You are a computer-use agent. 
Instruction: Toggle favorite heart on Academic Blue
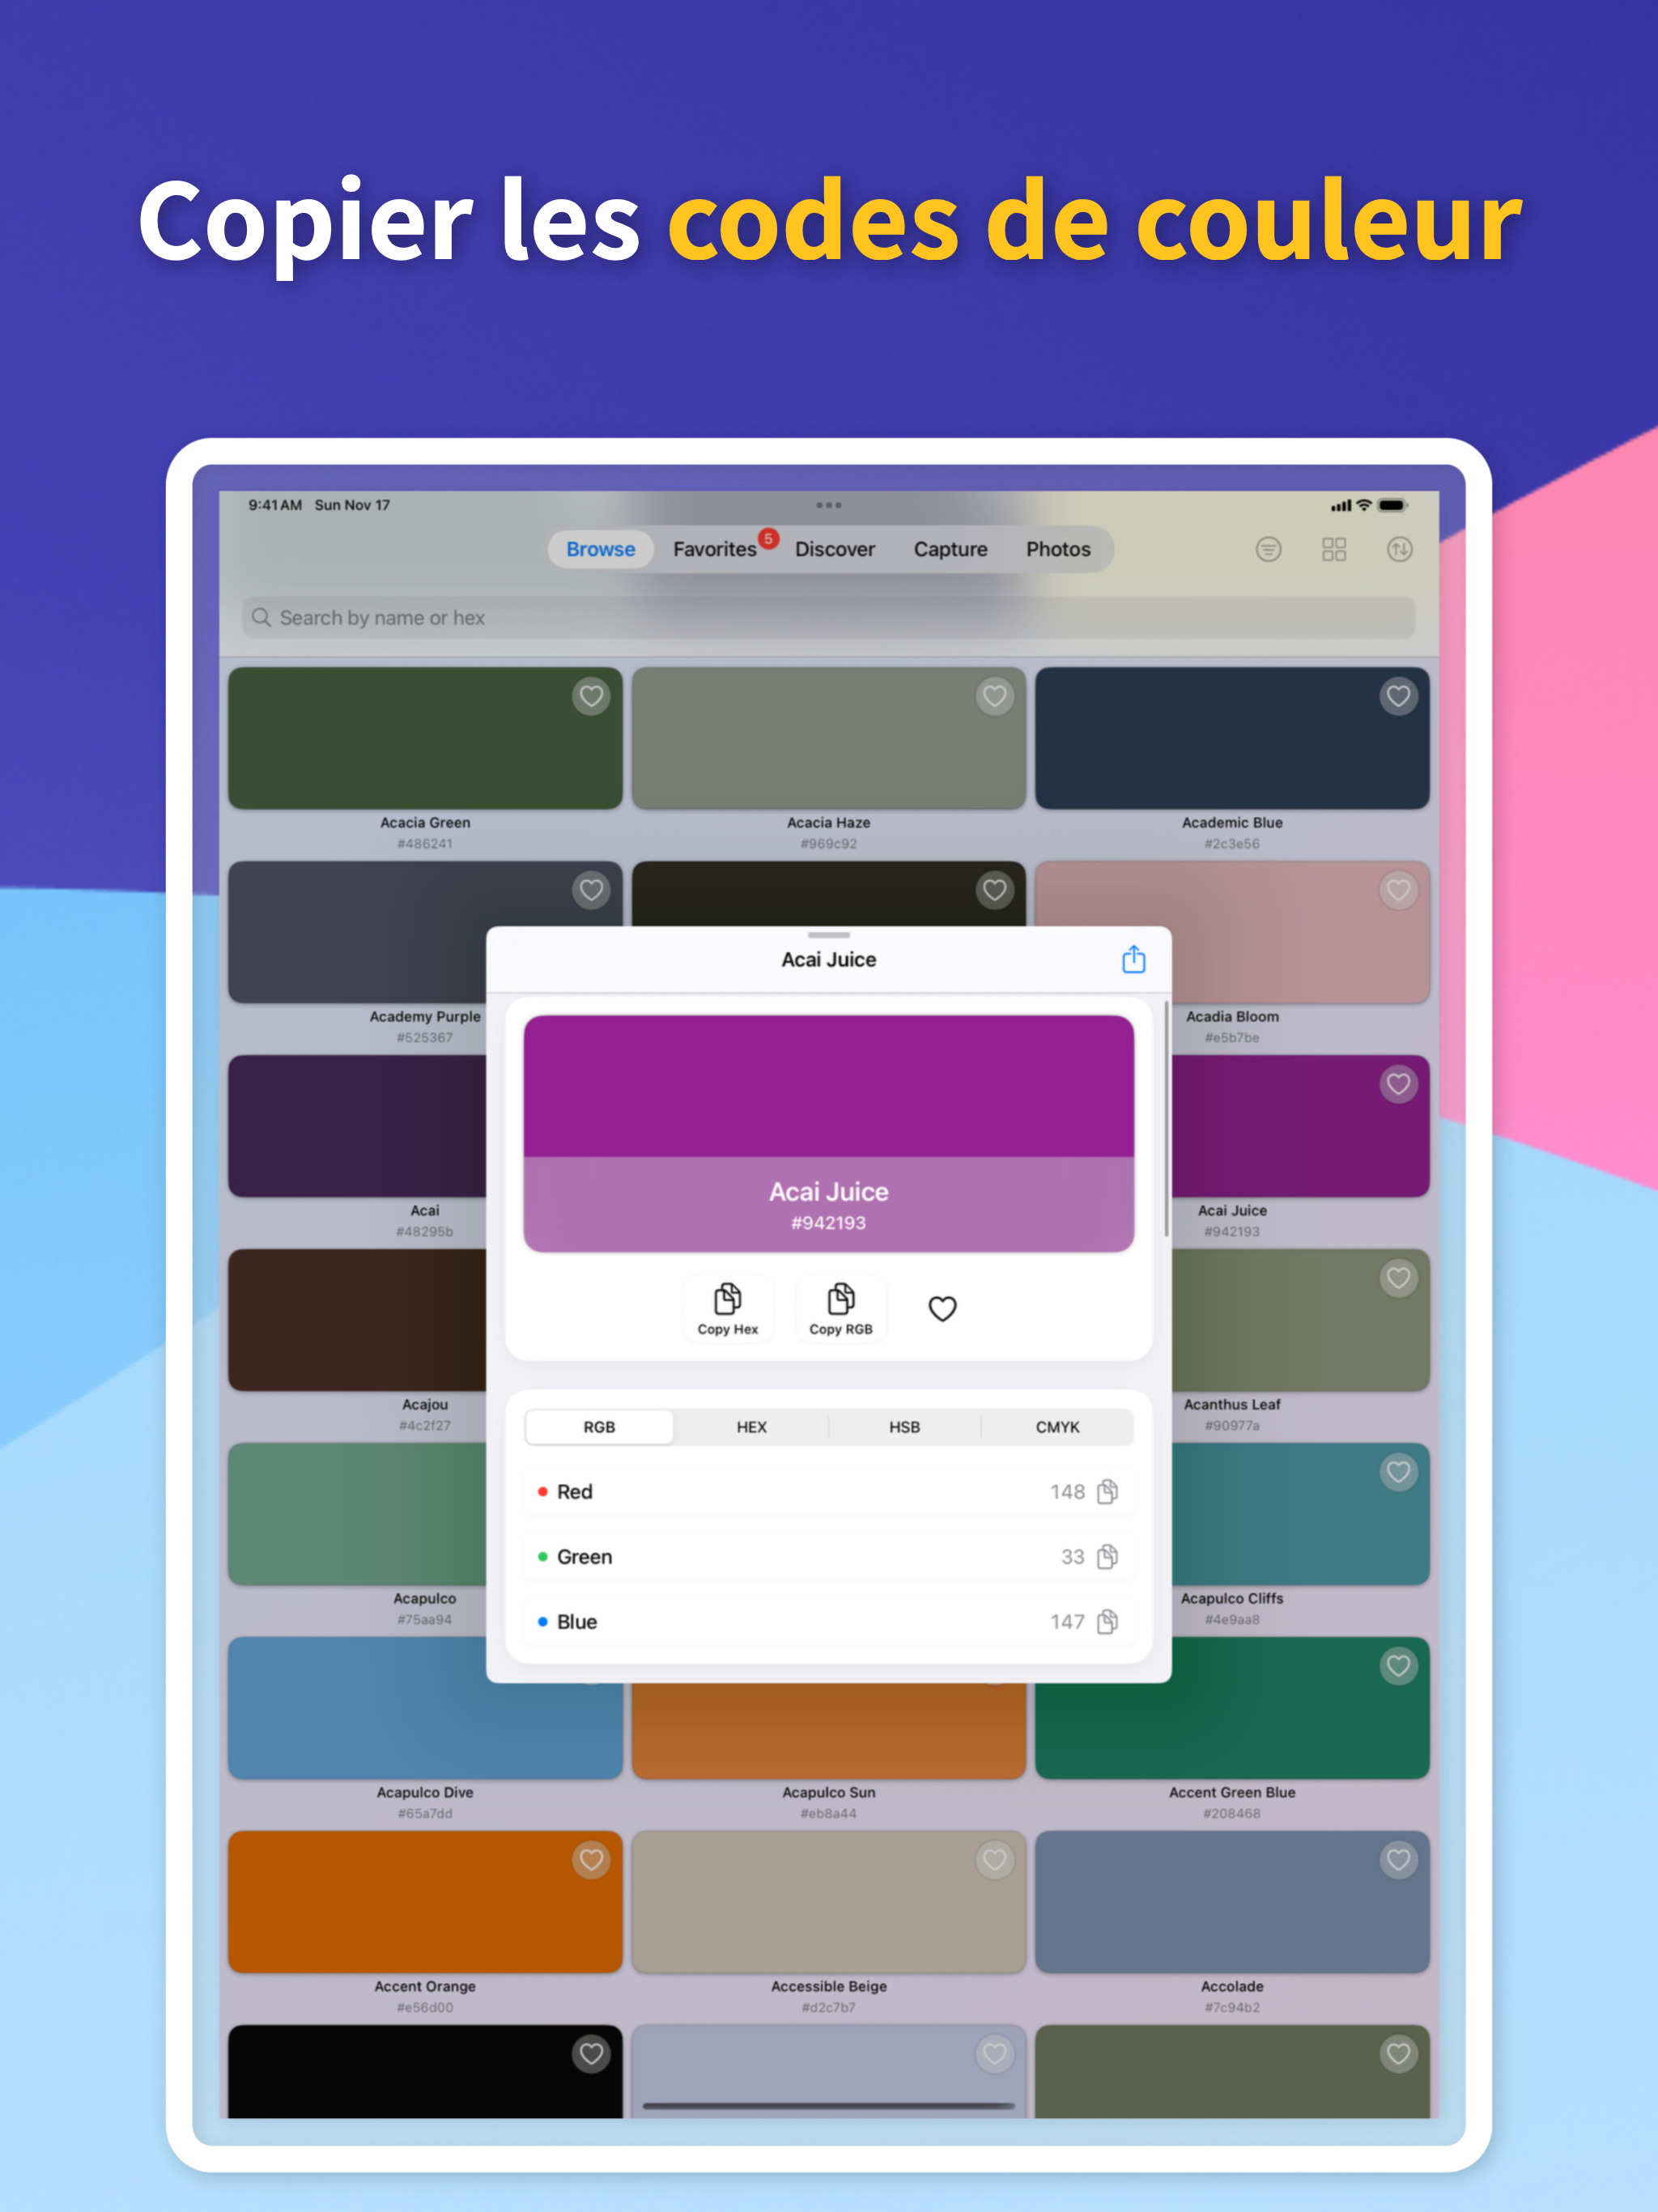(1398, 696)
